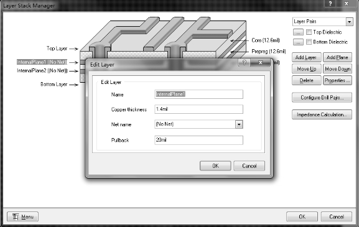The width and height of the screenshot is (359, 227).
Task: Open help in Layer Stack Manager title bar
Action: click(x=330, y=4)
